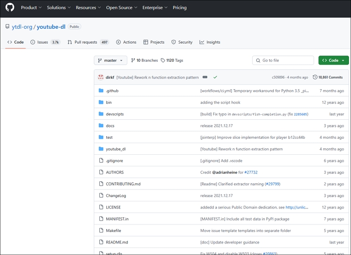Open the LICENSE file
This screenshot has height=255, width=351.
[x=113, y=207]
